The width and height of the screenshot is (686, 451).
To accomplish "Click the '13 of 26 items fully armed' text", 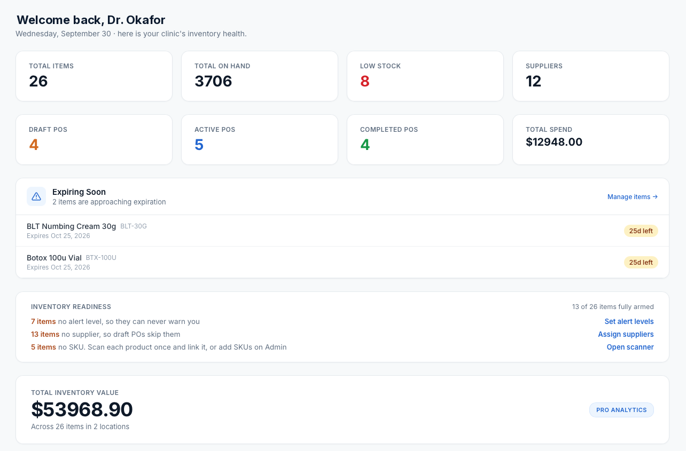I will [613, 307].
